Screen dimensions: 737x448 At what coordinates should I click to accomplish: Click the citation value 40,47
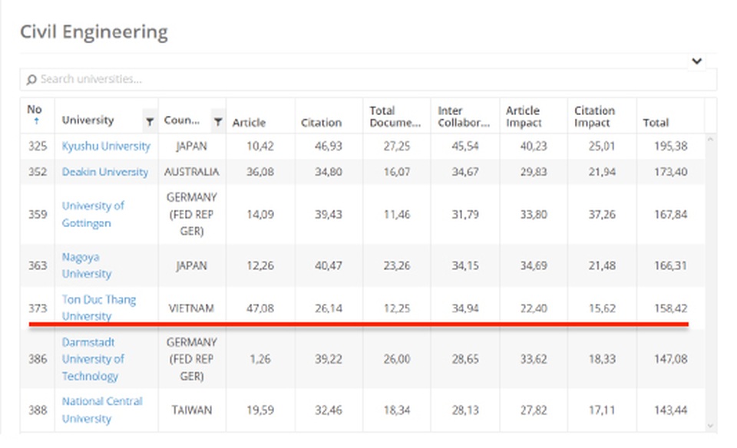[x=329, y=265]
